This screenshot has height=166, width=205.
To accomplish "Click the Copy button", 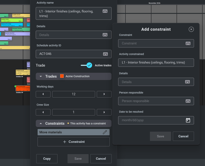I will pyautogui.click(x=47, y=159).
